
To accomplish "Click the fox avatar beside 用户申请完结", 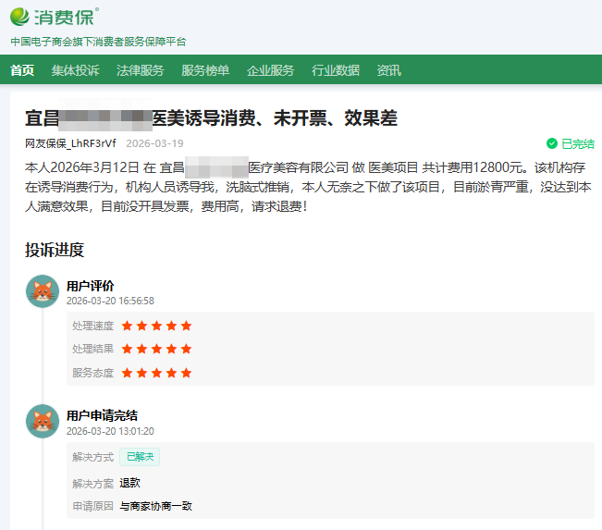I will 42,422.
